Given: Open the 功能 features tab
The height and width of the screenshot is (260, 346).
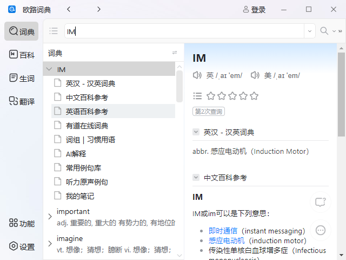Looking at the screenshot, I should coord(22,223).
